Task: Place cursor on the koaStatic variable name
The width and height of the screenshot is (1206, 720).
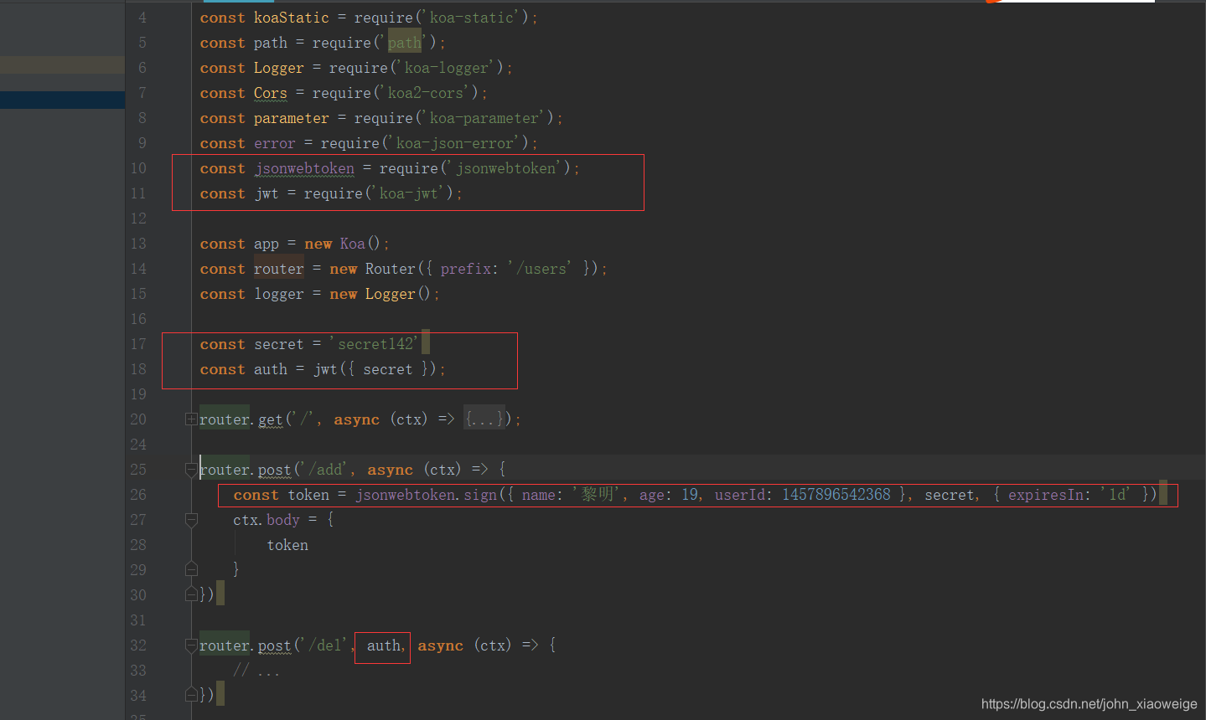Action: click(x=291, y=18)
